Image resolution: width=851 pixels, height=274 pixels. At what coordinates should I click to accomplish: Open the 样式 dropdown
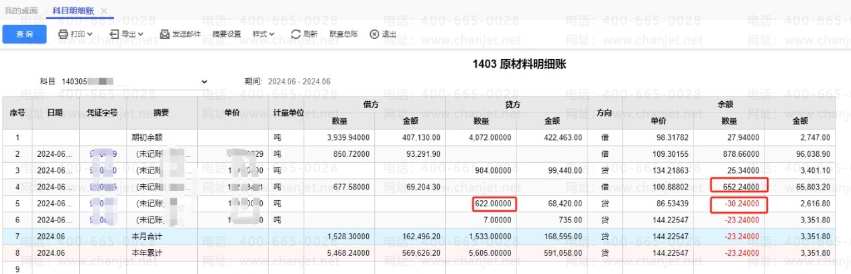coord(264,33)
